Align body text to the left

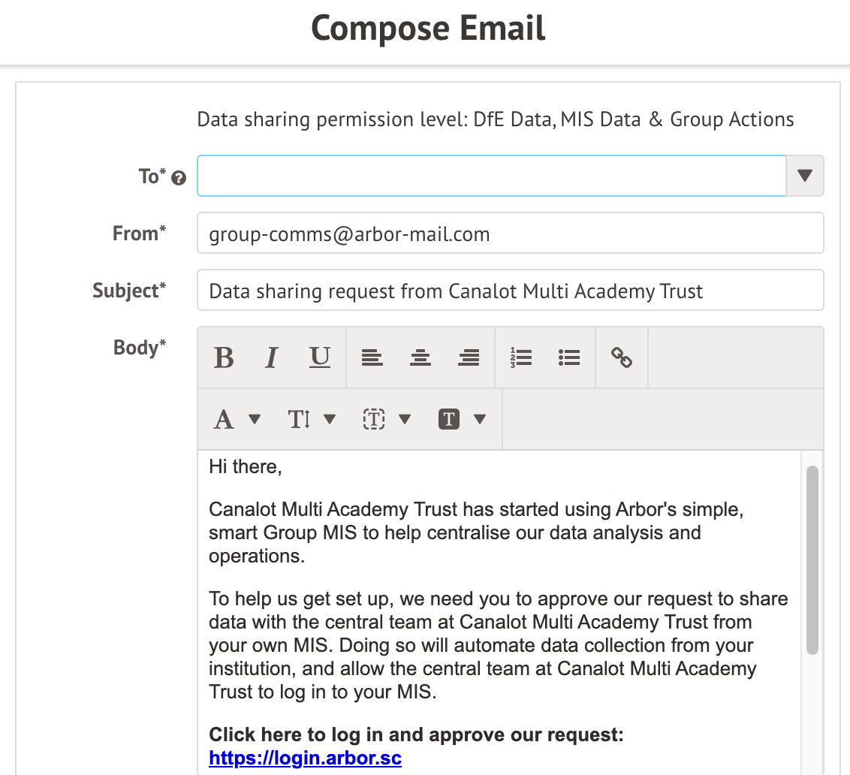coord(372,358)
